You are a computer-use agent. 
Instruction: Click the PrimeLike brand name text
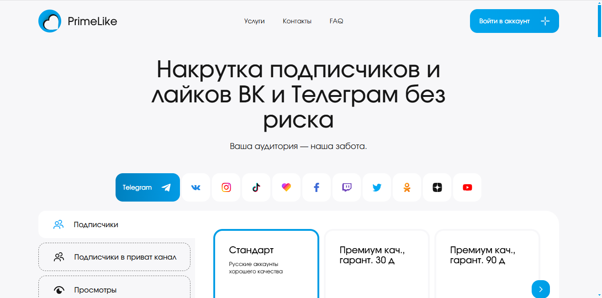pos(92,21)
